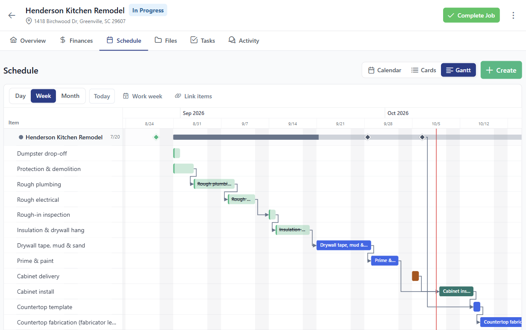Select the Rough-in inspection Gantt bar
Viewport: 526px width, 330px height.
[272, 215]
